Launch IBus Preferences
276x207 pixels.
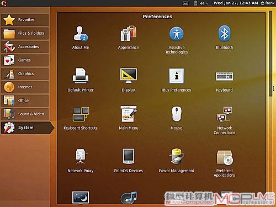point(176,80)
